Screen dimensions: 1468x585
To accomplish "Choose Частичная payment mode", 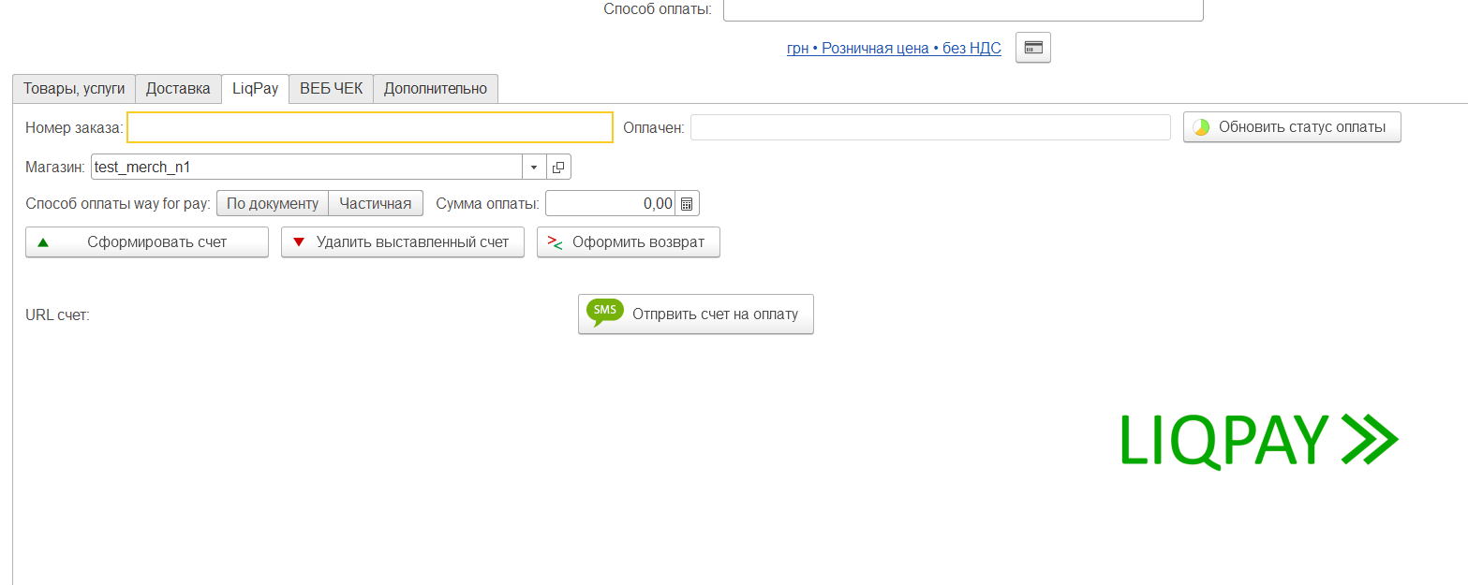I will click(x=376, y=203).
